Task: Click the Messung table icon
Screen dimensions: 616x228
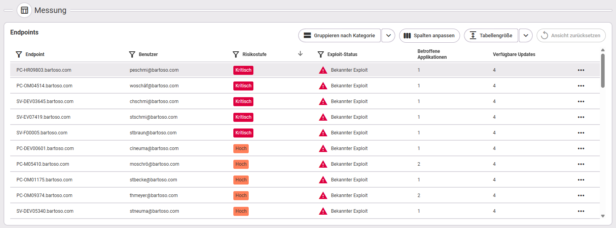Action: click(24, 10)
